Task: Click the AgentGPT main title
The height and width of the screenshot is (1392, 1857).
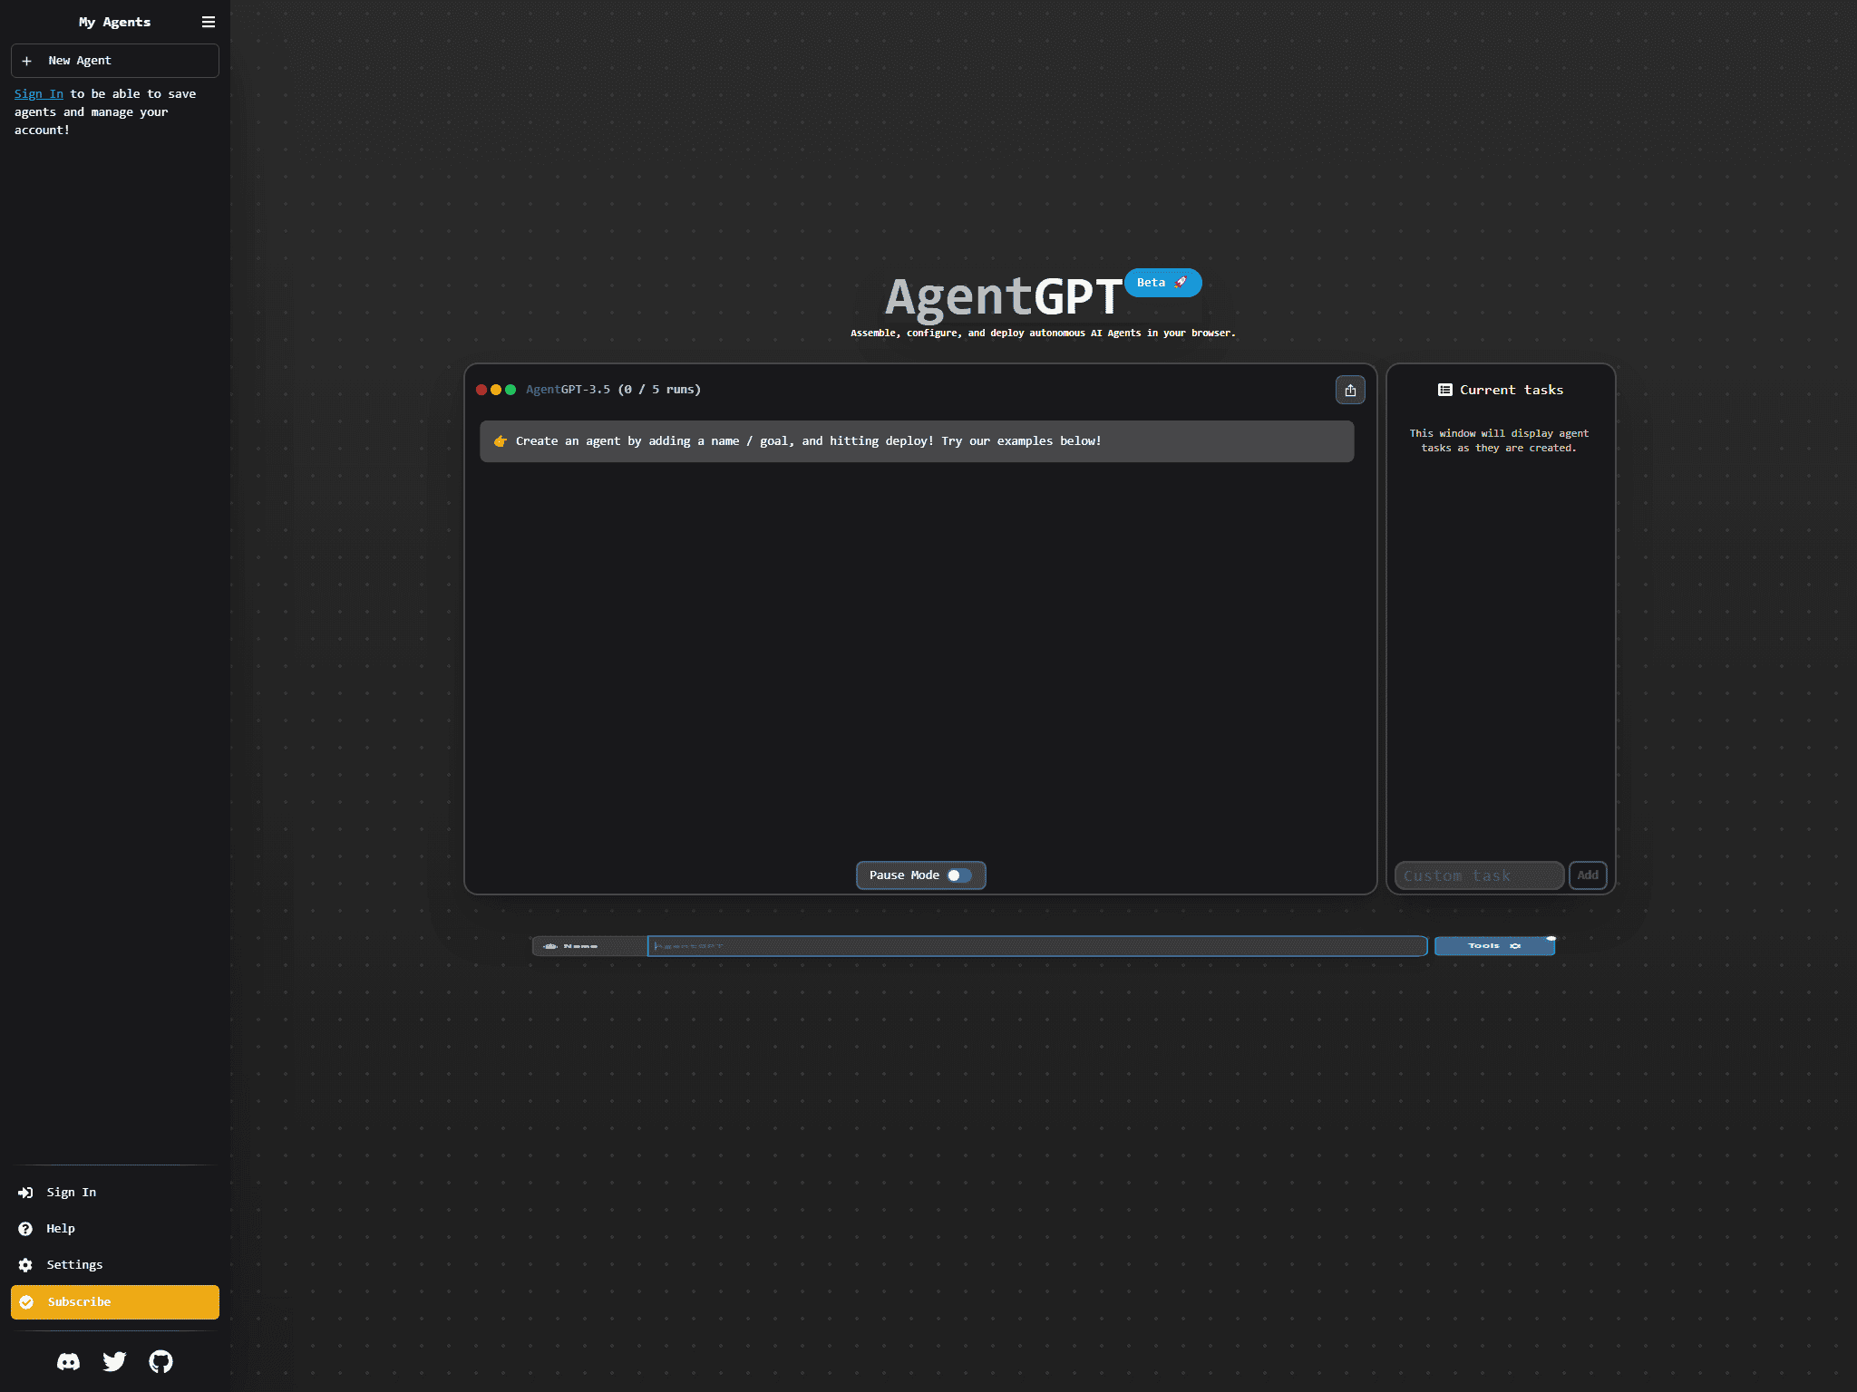Action: [1004, 297]
